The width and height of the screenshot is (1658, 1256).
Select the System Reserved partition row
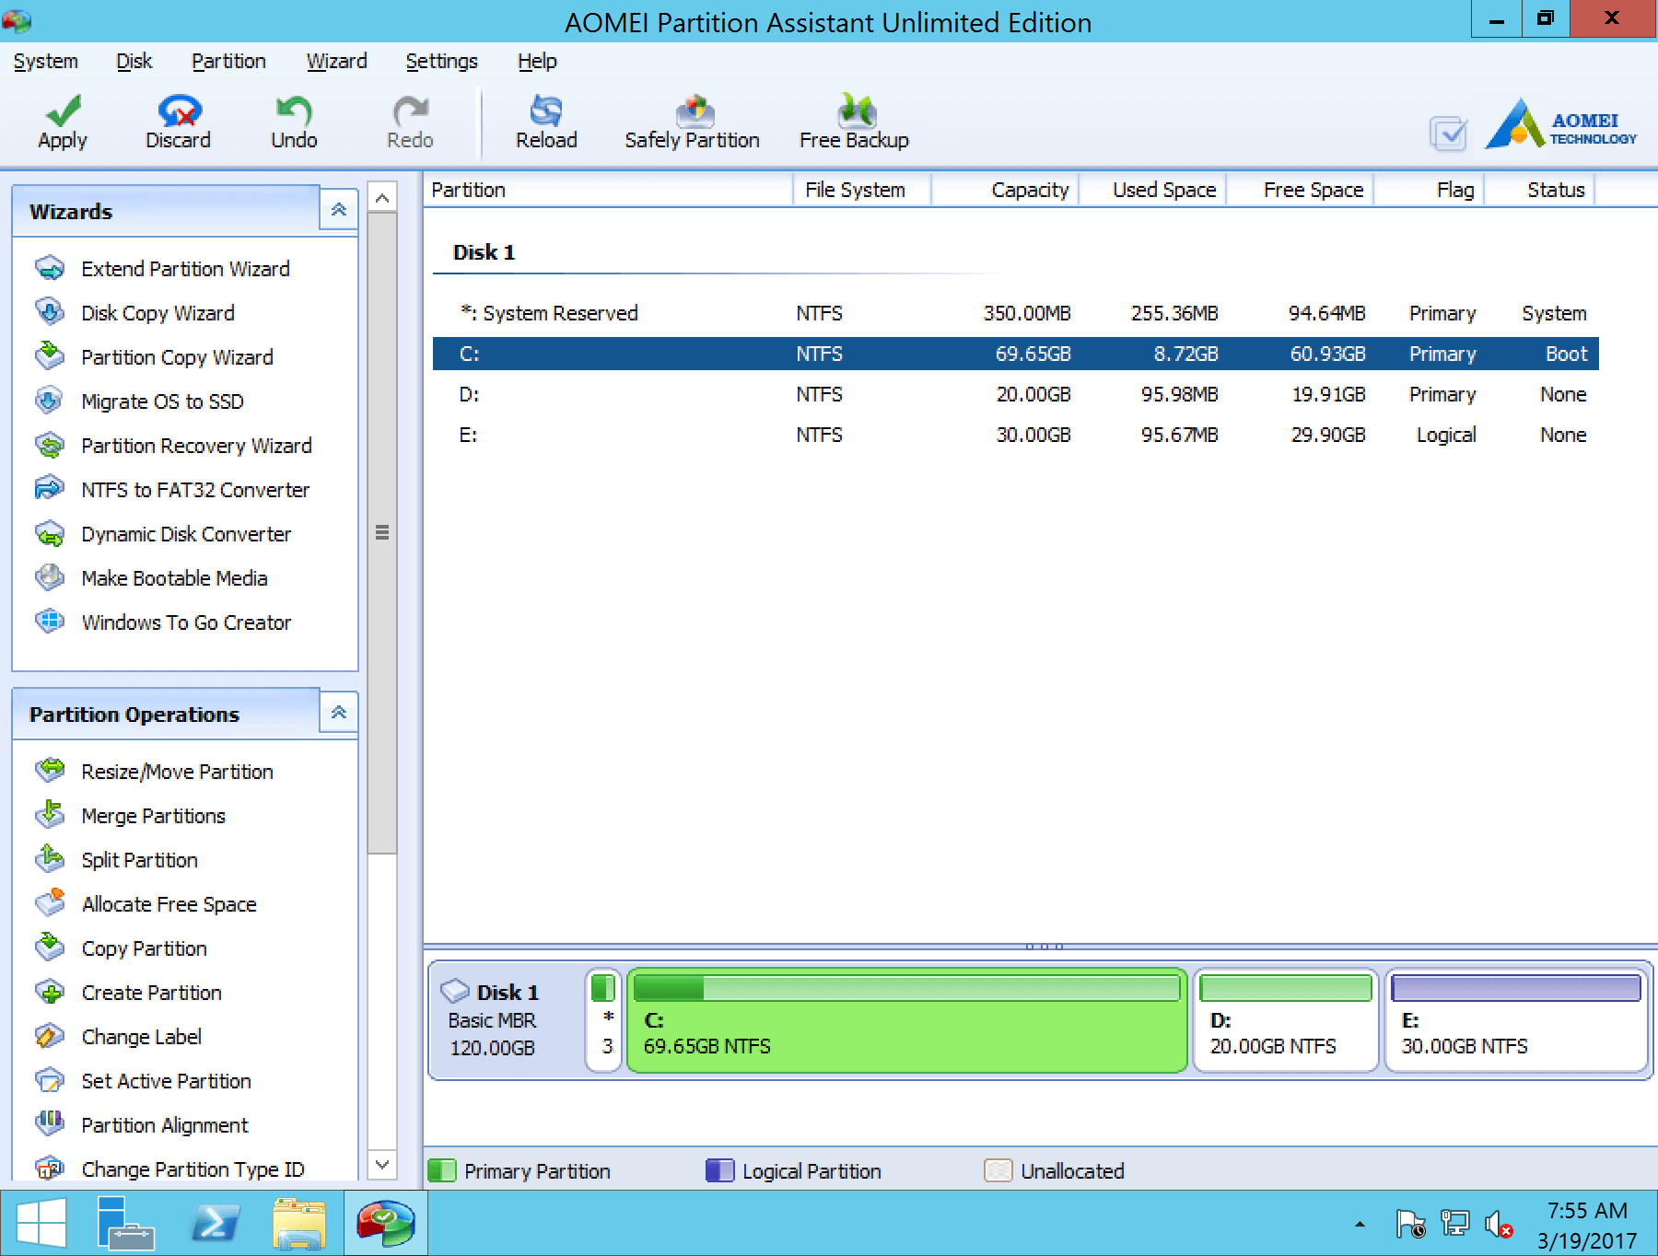click(x=1015, y=313)
